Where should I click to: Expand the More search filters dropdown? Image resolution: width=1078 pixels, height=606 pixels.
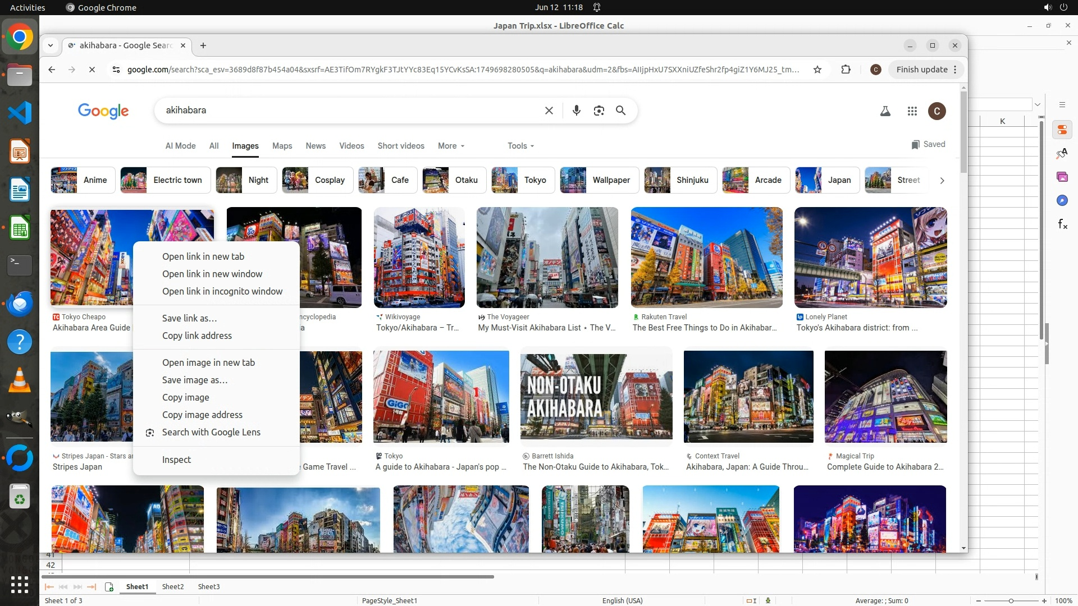click(x=451, y=146)
